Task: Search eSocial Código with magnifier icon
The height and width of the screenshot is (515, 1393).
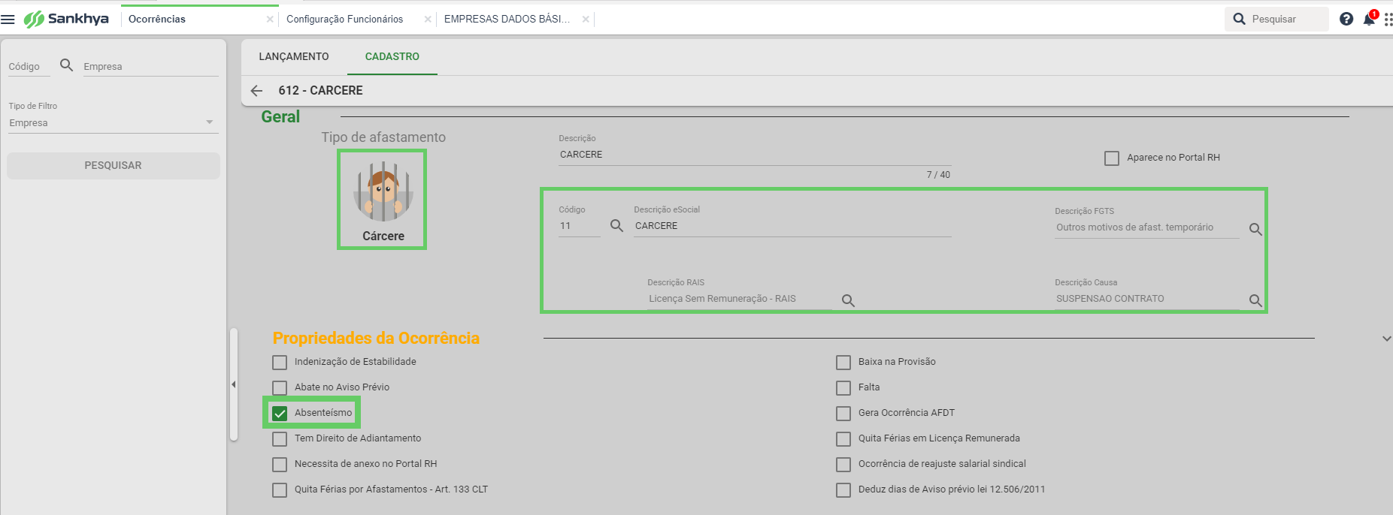Action: (616, 226)
